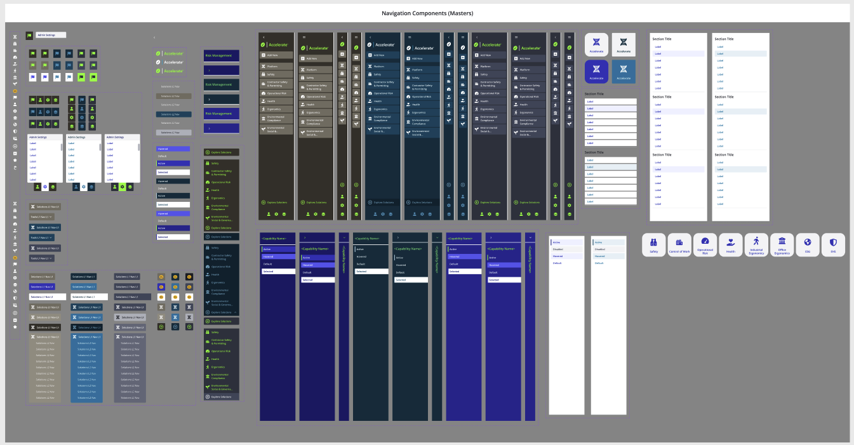Click the gear icon at leftmost brown sidebar bottom
This screenshot has height=445, width=854.
pos(277,214)
